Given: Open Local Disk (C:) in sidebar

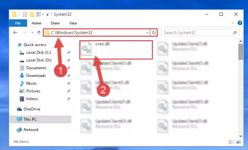Looking at the screenshot, I should point(39,52).
